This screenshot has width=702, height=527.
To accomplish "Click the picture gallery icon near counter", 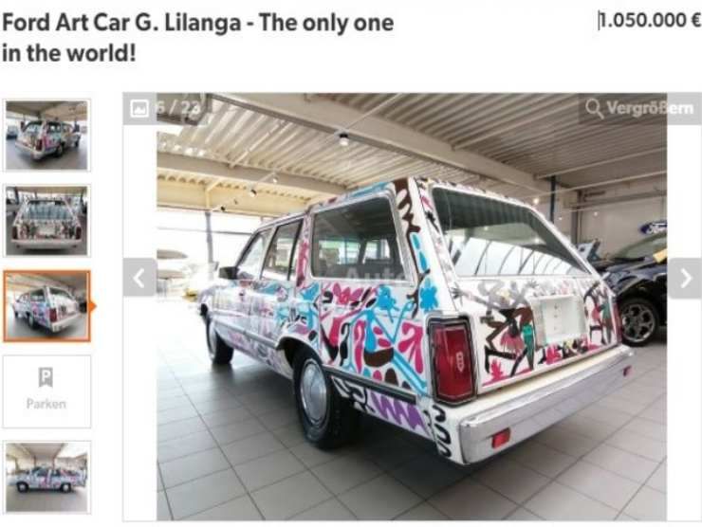I will [x=139, y=109].
